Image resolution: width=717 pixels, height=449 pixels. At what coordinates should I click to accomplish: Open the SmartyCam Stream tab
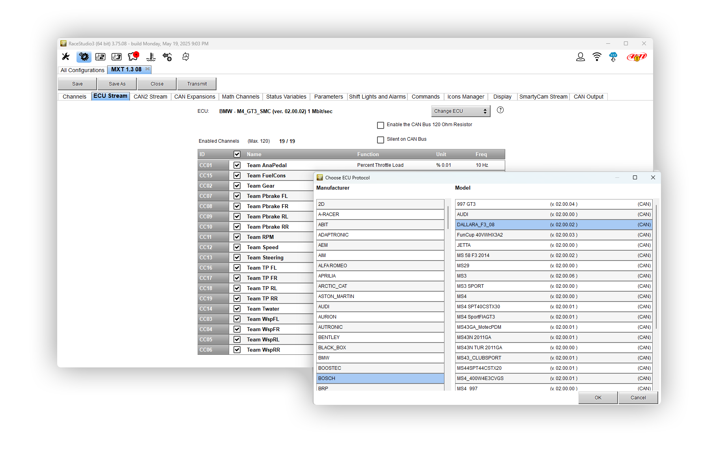click(543, 97)
